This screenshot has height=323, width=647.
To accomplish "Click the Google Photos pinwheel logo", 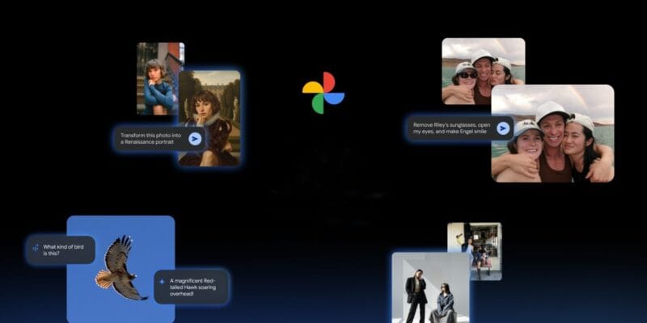I will coord(323,93).
